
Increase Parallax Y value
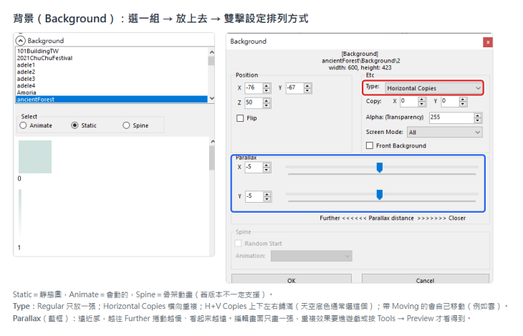click(267, 194)
